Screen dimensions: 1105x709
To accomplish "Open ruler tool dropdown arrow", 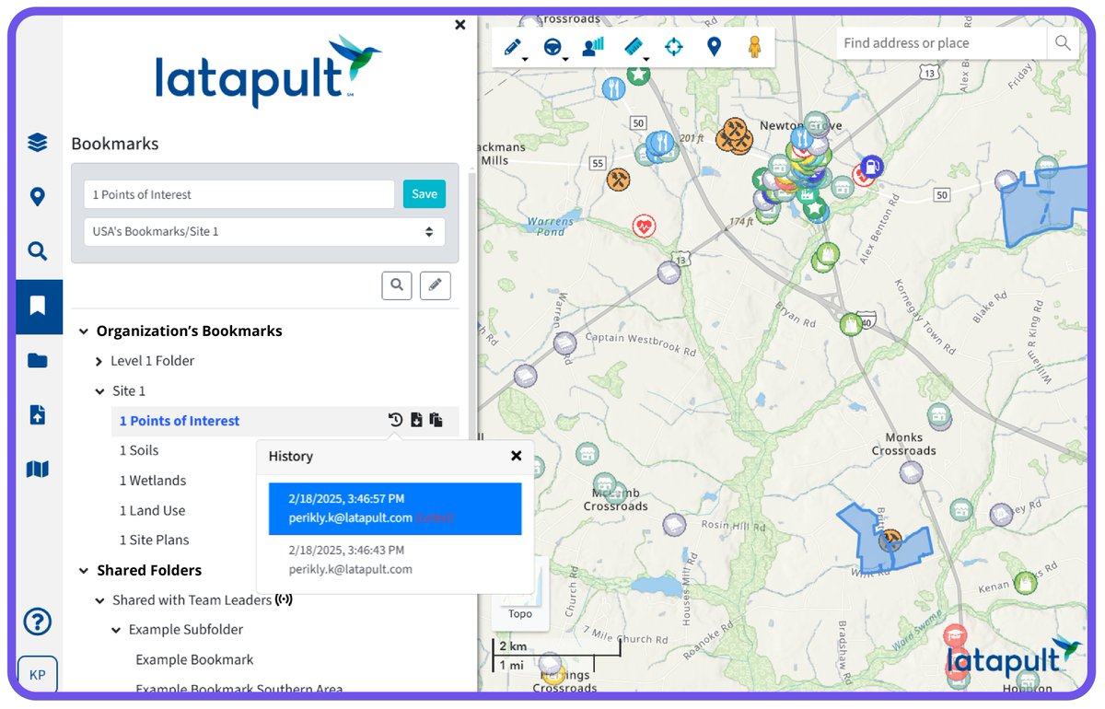I will (646, 59).
